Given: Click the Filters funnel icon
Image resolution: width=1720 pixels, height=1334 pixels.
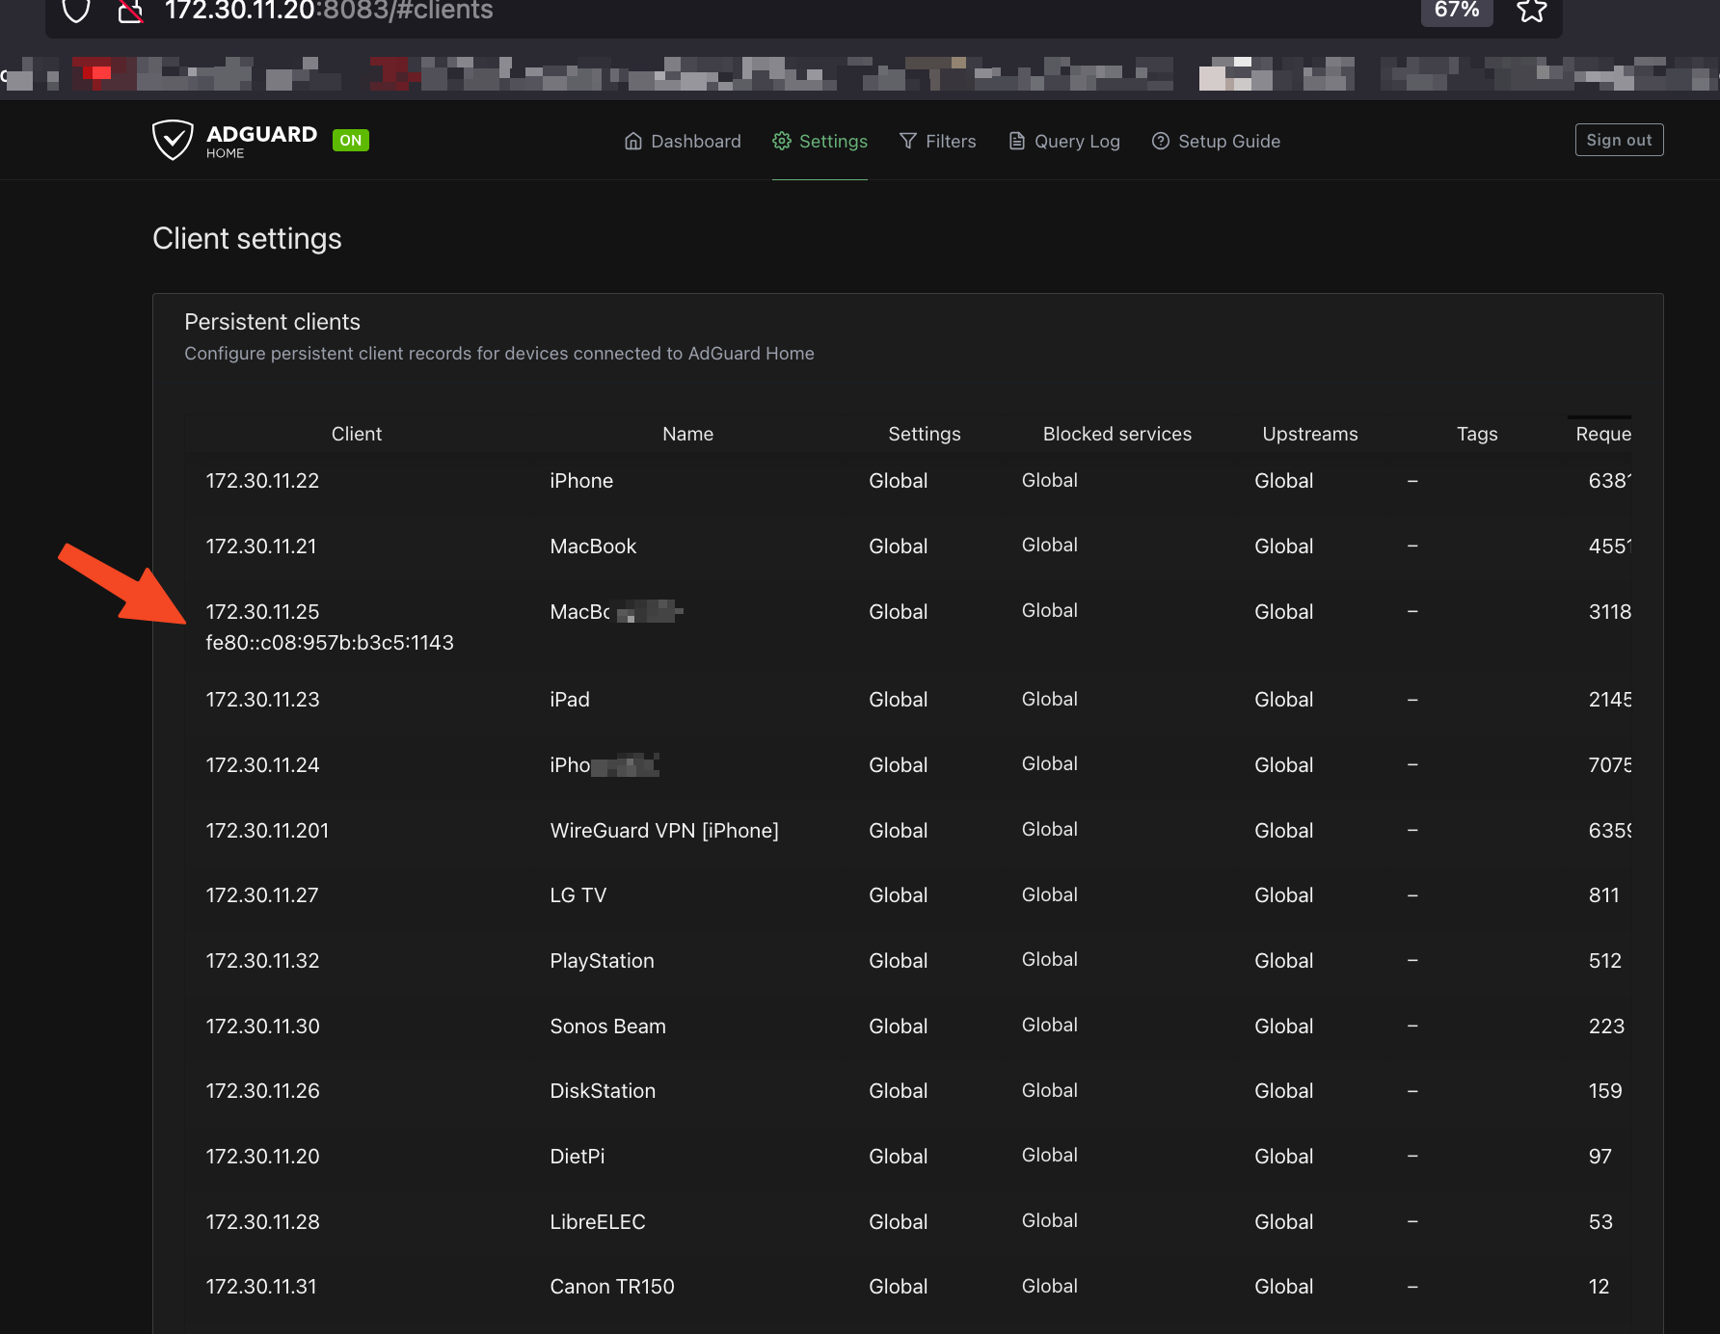Looking at the screenshot, I should (x=907, y=142).
